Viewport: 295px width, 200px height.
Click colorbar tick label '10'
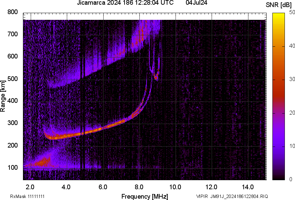(292, 146)
